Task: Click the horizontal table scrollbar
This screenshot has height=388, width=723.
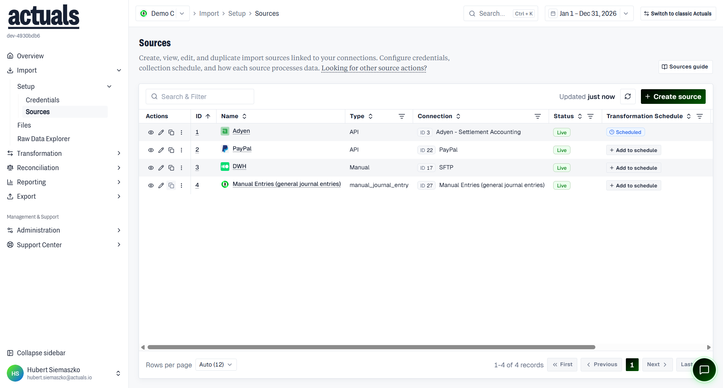Action: [371, 347]
